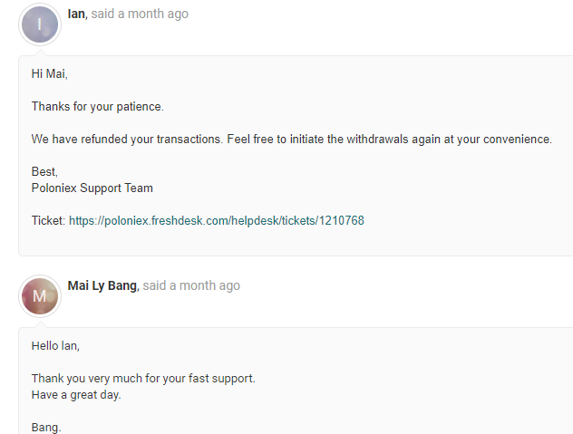Screen dimensions: 573x434
Task: Click the author name Ian
Action: tap(76, 14)
